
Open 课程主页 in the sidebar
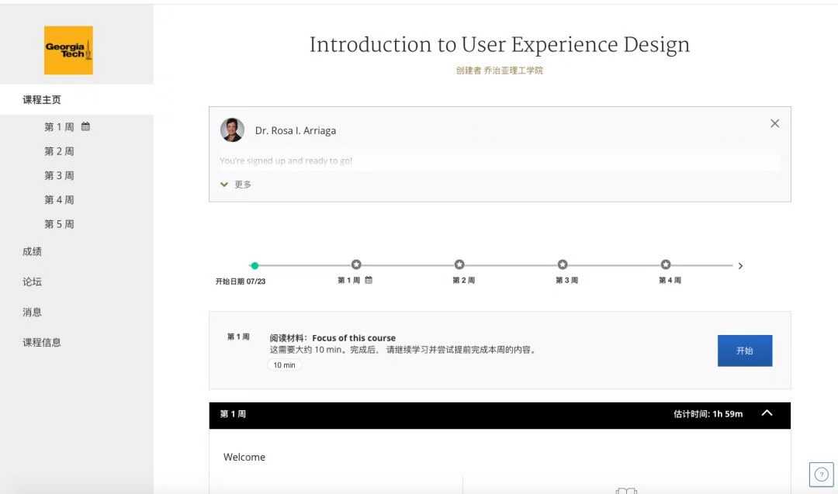click(42, 100)
